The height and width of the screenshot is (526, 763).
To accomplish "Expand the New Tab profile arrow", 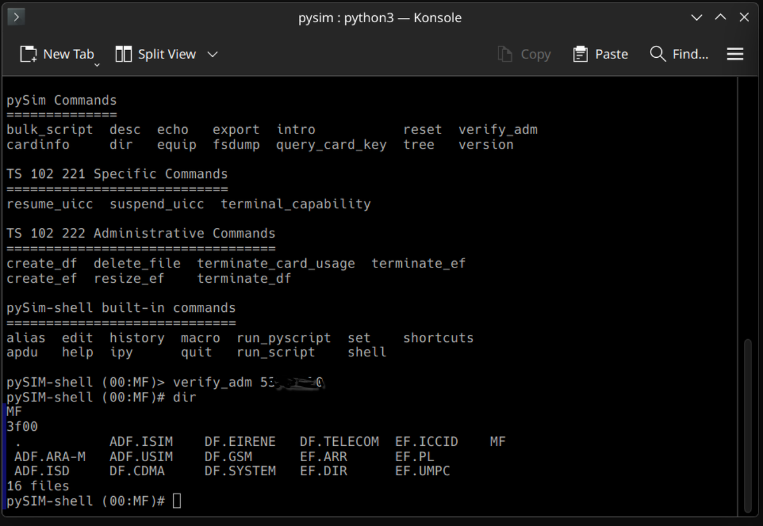I will pyautogui.click(x=97, y=65).
